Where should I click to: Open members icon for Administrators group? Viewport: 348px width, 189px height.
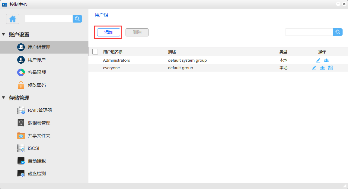pos(326,60)
